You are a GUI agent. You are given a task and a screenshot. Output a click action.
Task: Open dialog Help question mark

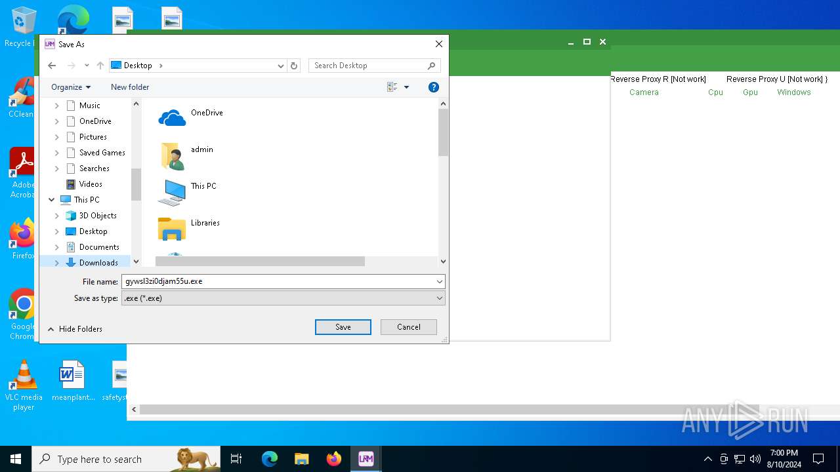[x=433, y=87]
